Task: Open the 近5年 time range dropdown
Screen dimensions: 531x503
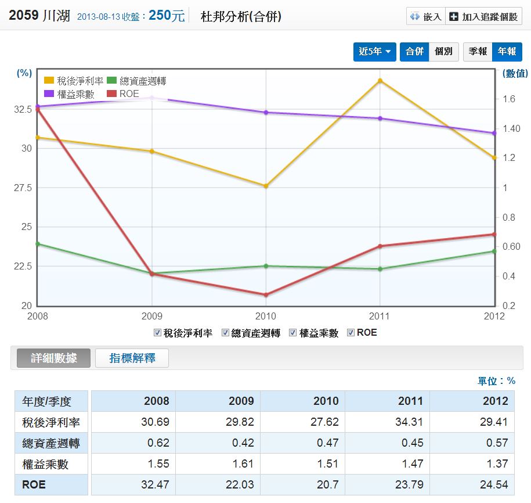Action: pyautogui.click(x=375, y=52)
